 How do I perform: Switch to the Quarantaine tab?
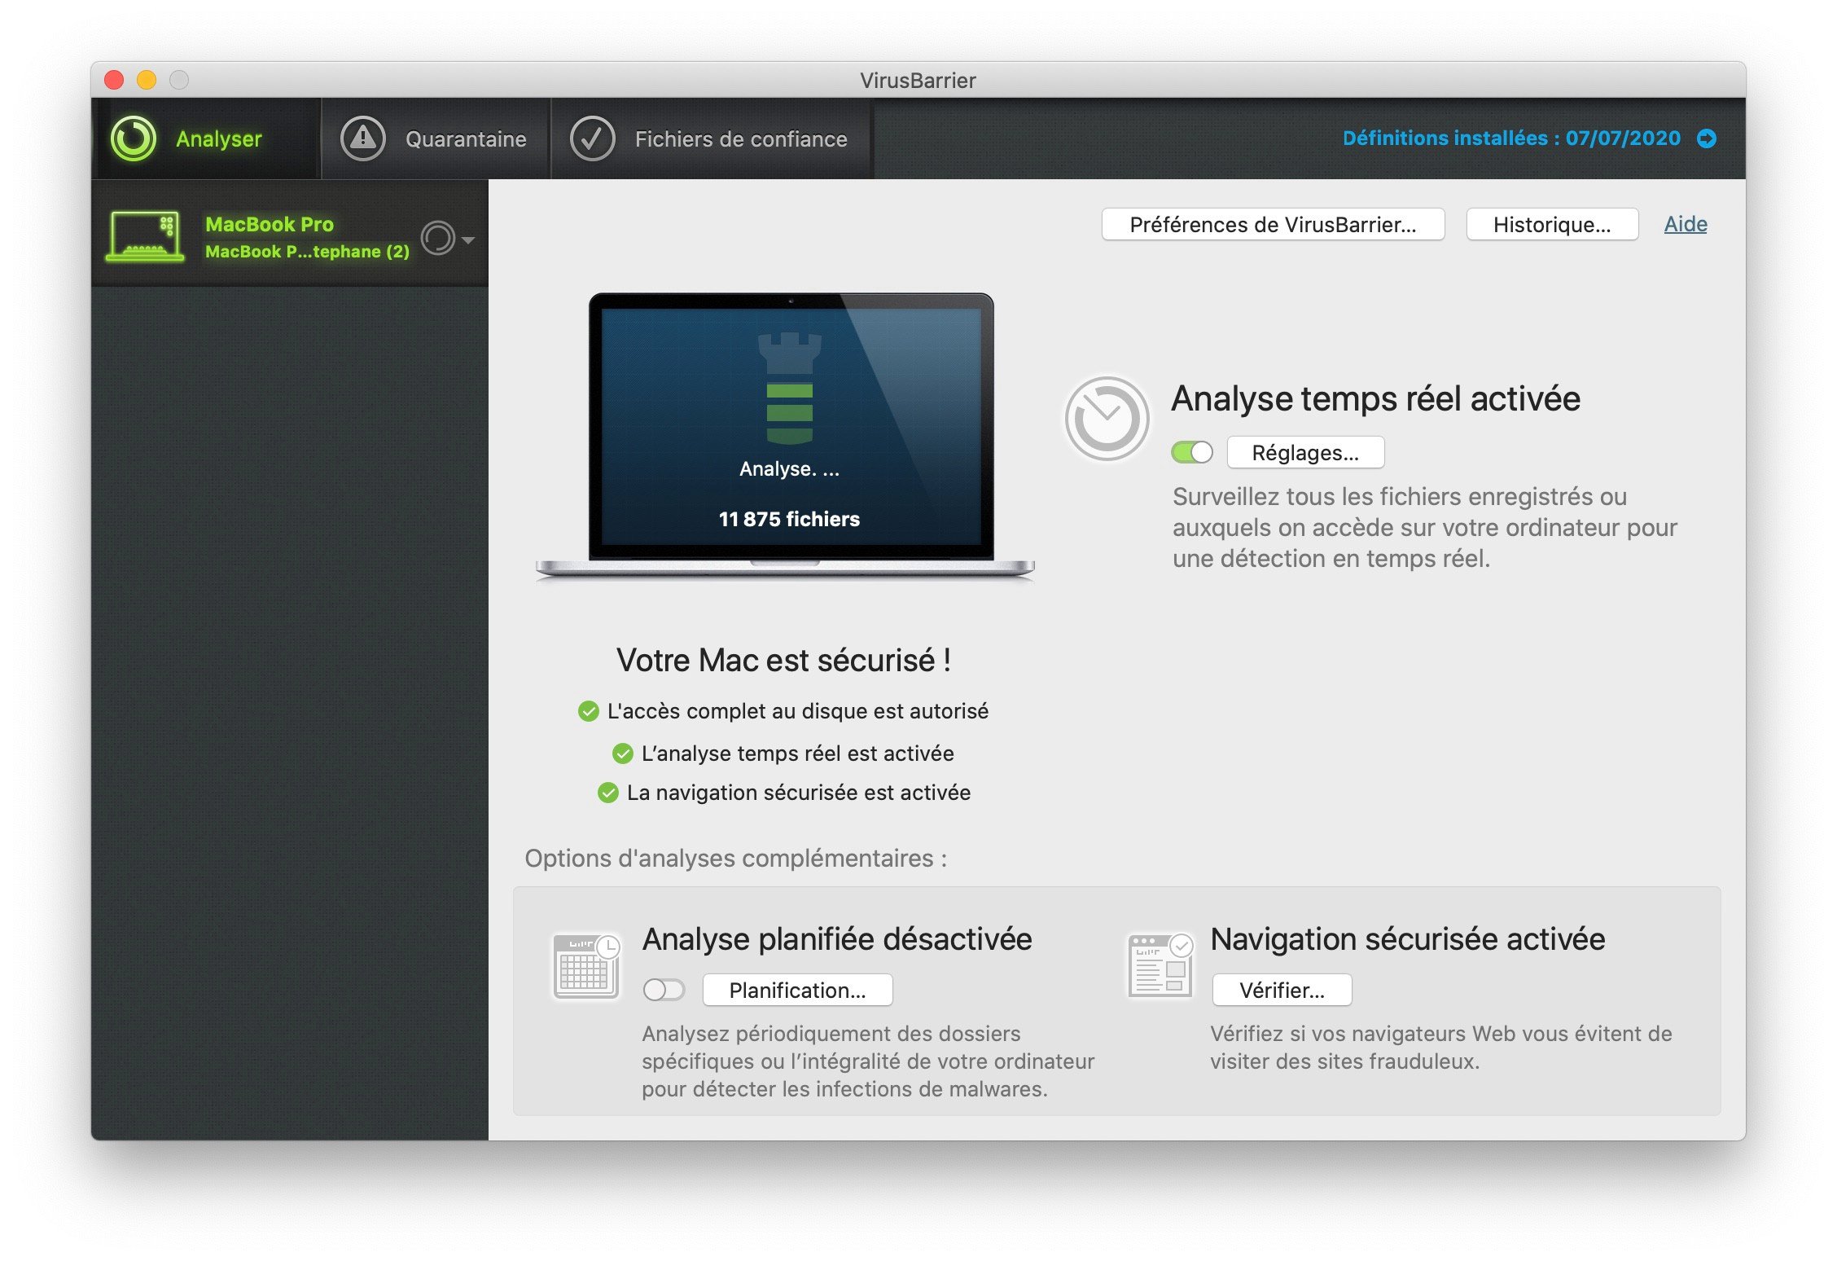[465, 138]
